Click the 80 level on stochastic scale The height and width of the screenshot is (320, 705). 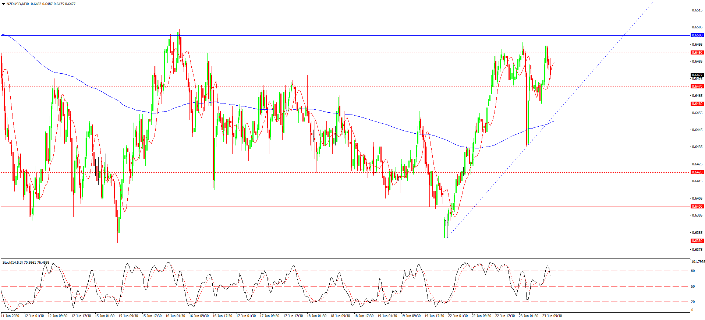click(693, 271)
